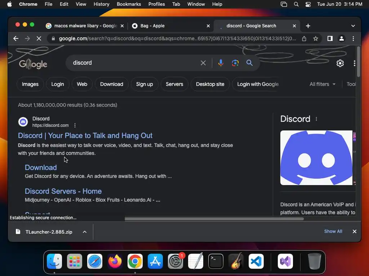Open the Chrome profile avatar icon

[342, 38]
